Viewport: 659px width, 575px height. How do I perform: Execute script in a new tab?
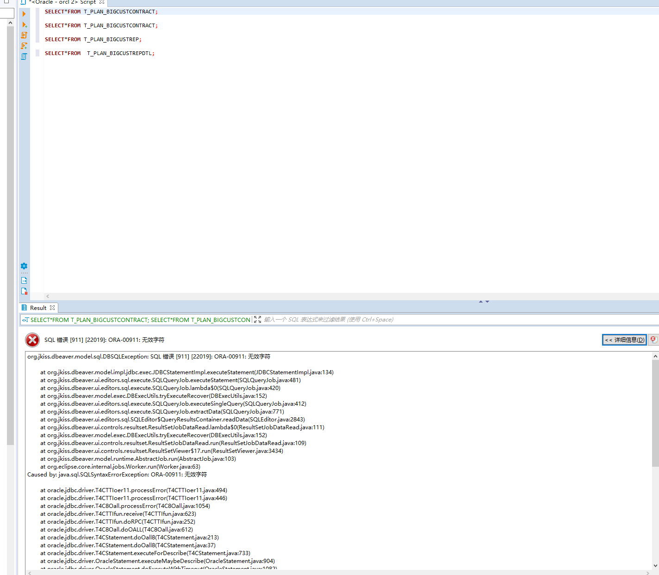[x=24, y=46]
